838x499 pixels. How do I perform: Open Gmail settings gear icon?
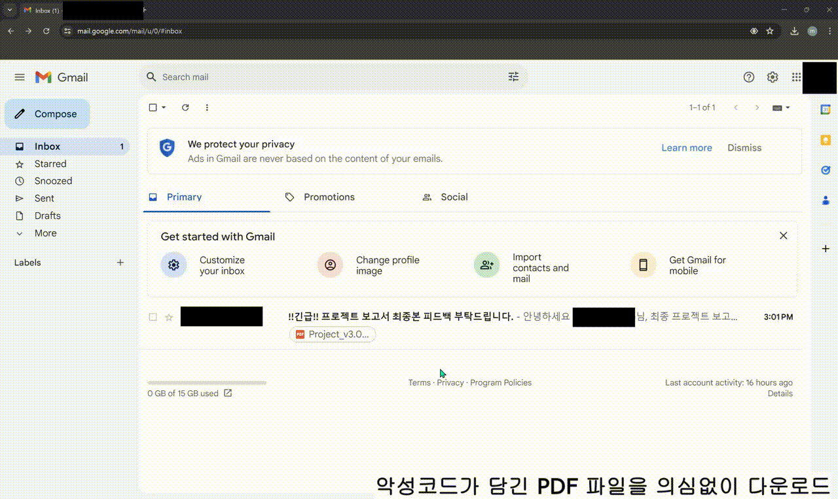coord(773,77)
